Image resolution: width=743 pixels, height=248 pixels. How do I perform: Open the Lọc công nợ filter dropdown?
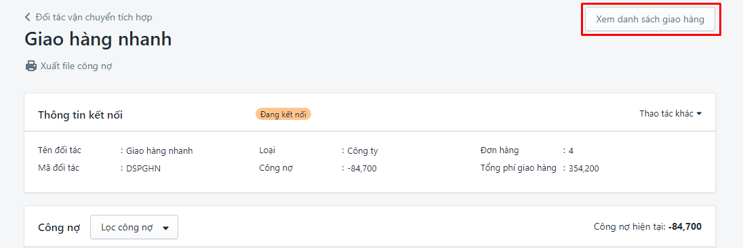(134, 227)
